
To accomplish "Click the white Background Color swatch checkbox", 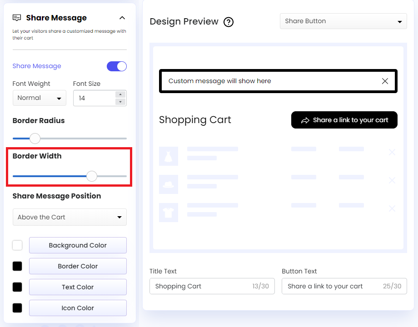I will (17, 245).
